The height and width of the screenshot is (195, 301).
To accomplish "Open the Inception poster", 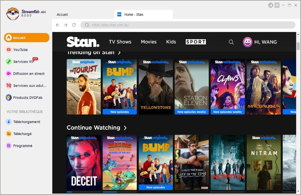I will [228, 162].
